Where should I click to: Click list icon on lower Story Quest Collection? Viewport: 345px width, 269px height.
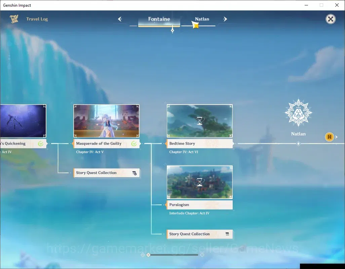[227, 234]
